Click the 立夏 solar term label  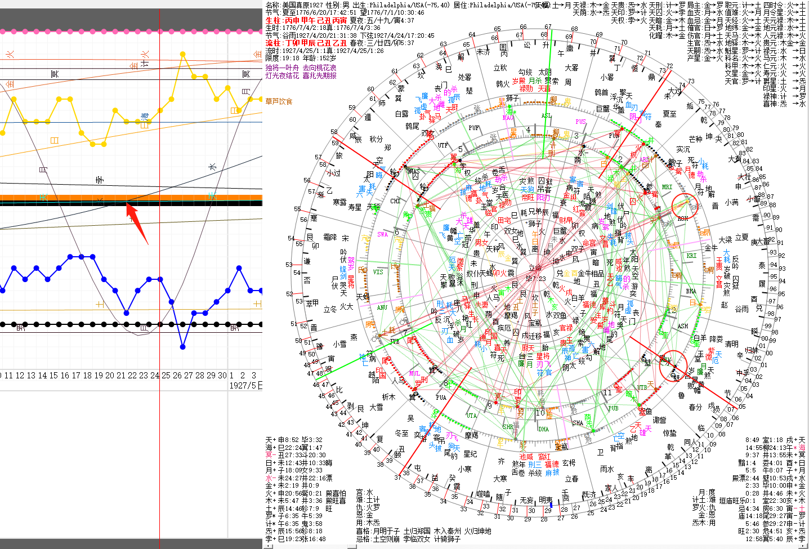[741, 237]
